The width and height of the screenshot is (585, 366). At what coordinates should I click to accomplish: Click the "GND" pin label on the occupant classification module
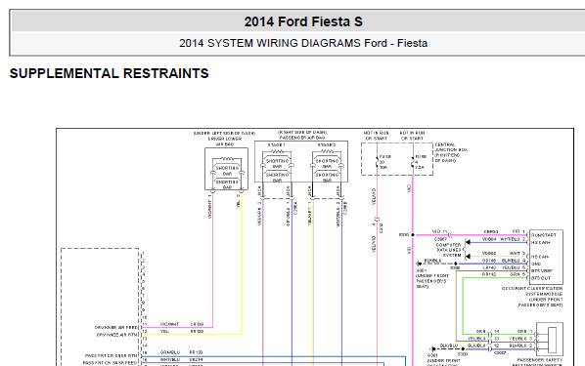coord(536,264)
